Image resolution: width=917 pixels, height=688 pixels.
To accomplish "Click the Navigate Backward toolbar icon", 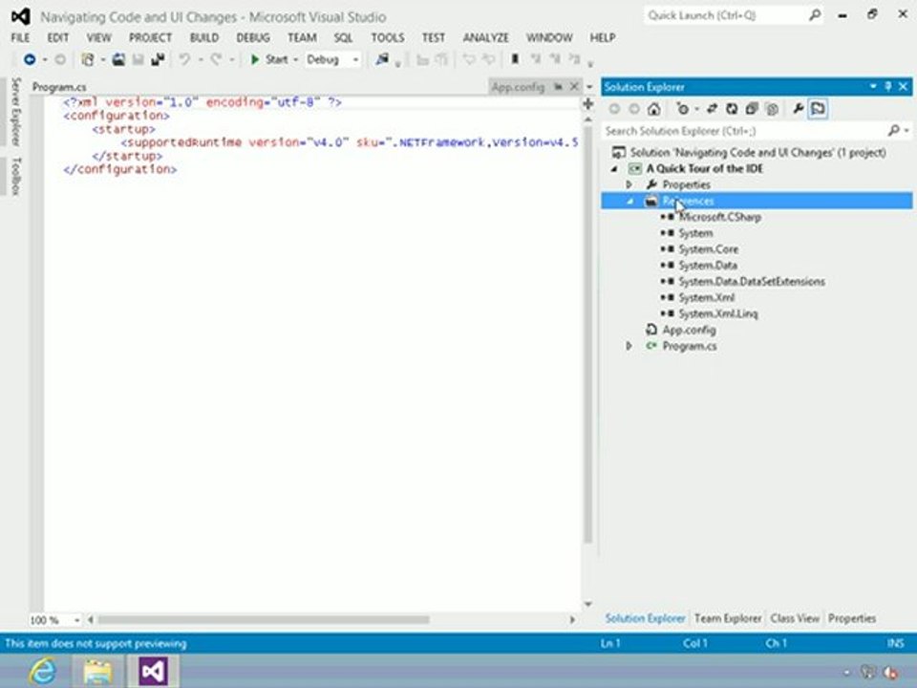I will click(x=30, y=59).
